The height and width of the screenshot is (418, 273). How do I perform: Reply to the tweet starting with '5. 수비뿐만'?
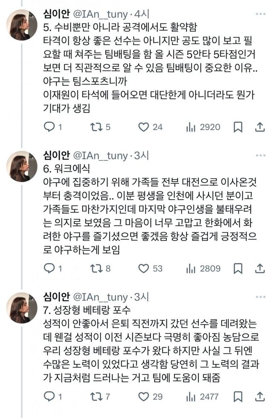click(49, 127)
